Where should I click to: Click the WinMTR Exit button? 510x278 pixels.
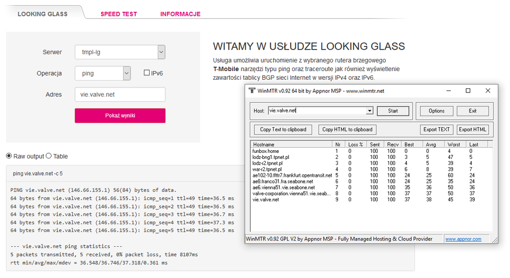pos(473,111)
